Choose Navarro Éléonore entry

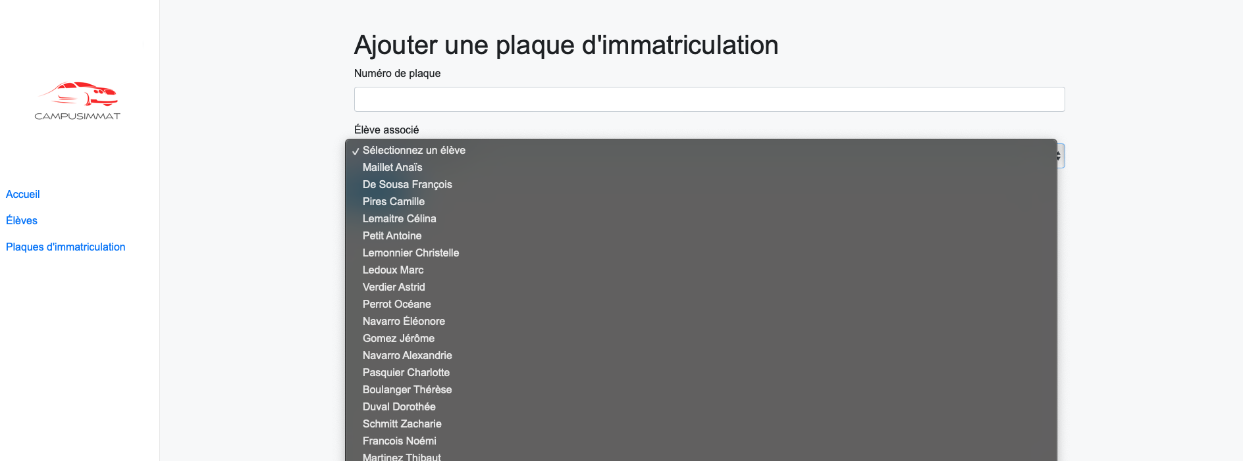click(701, 322)
